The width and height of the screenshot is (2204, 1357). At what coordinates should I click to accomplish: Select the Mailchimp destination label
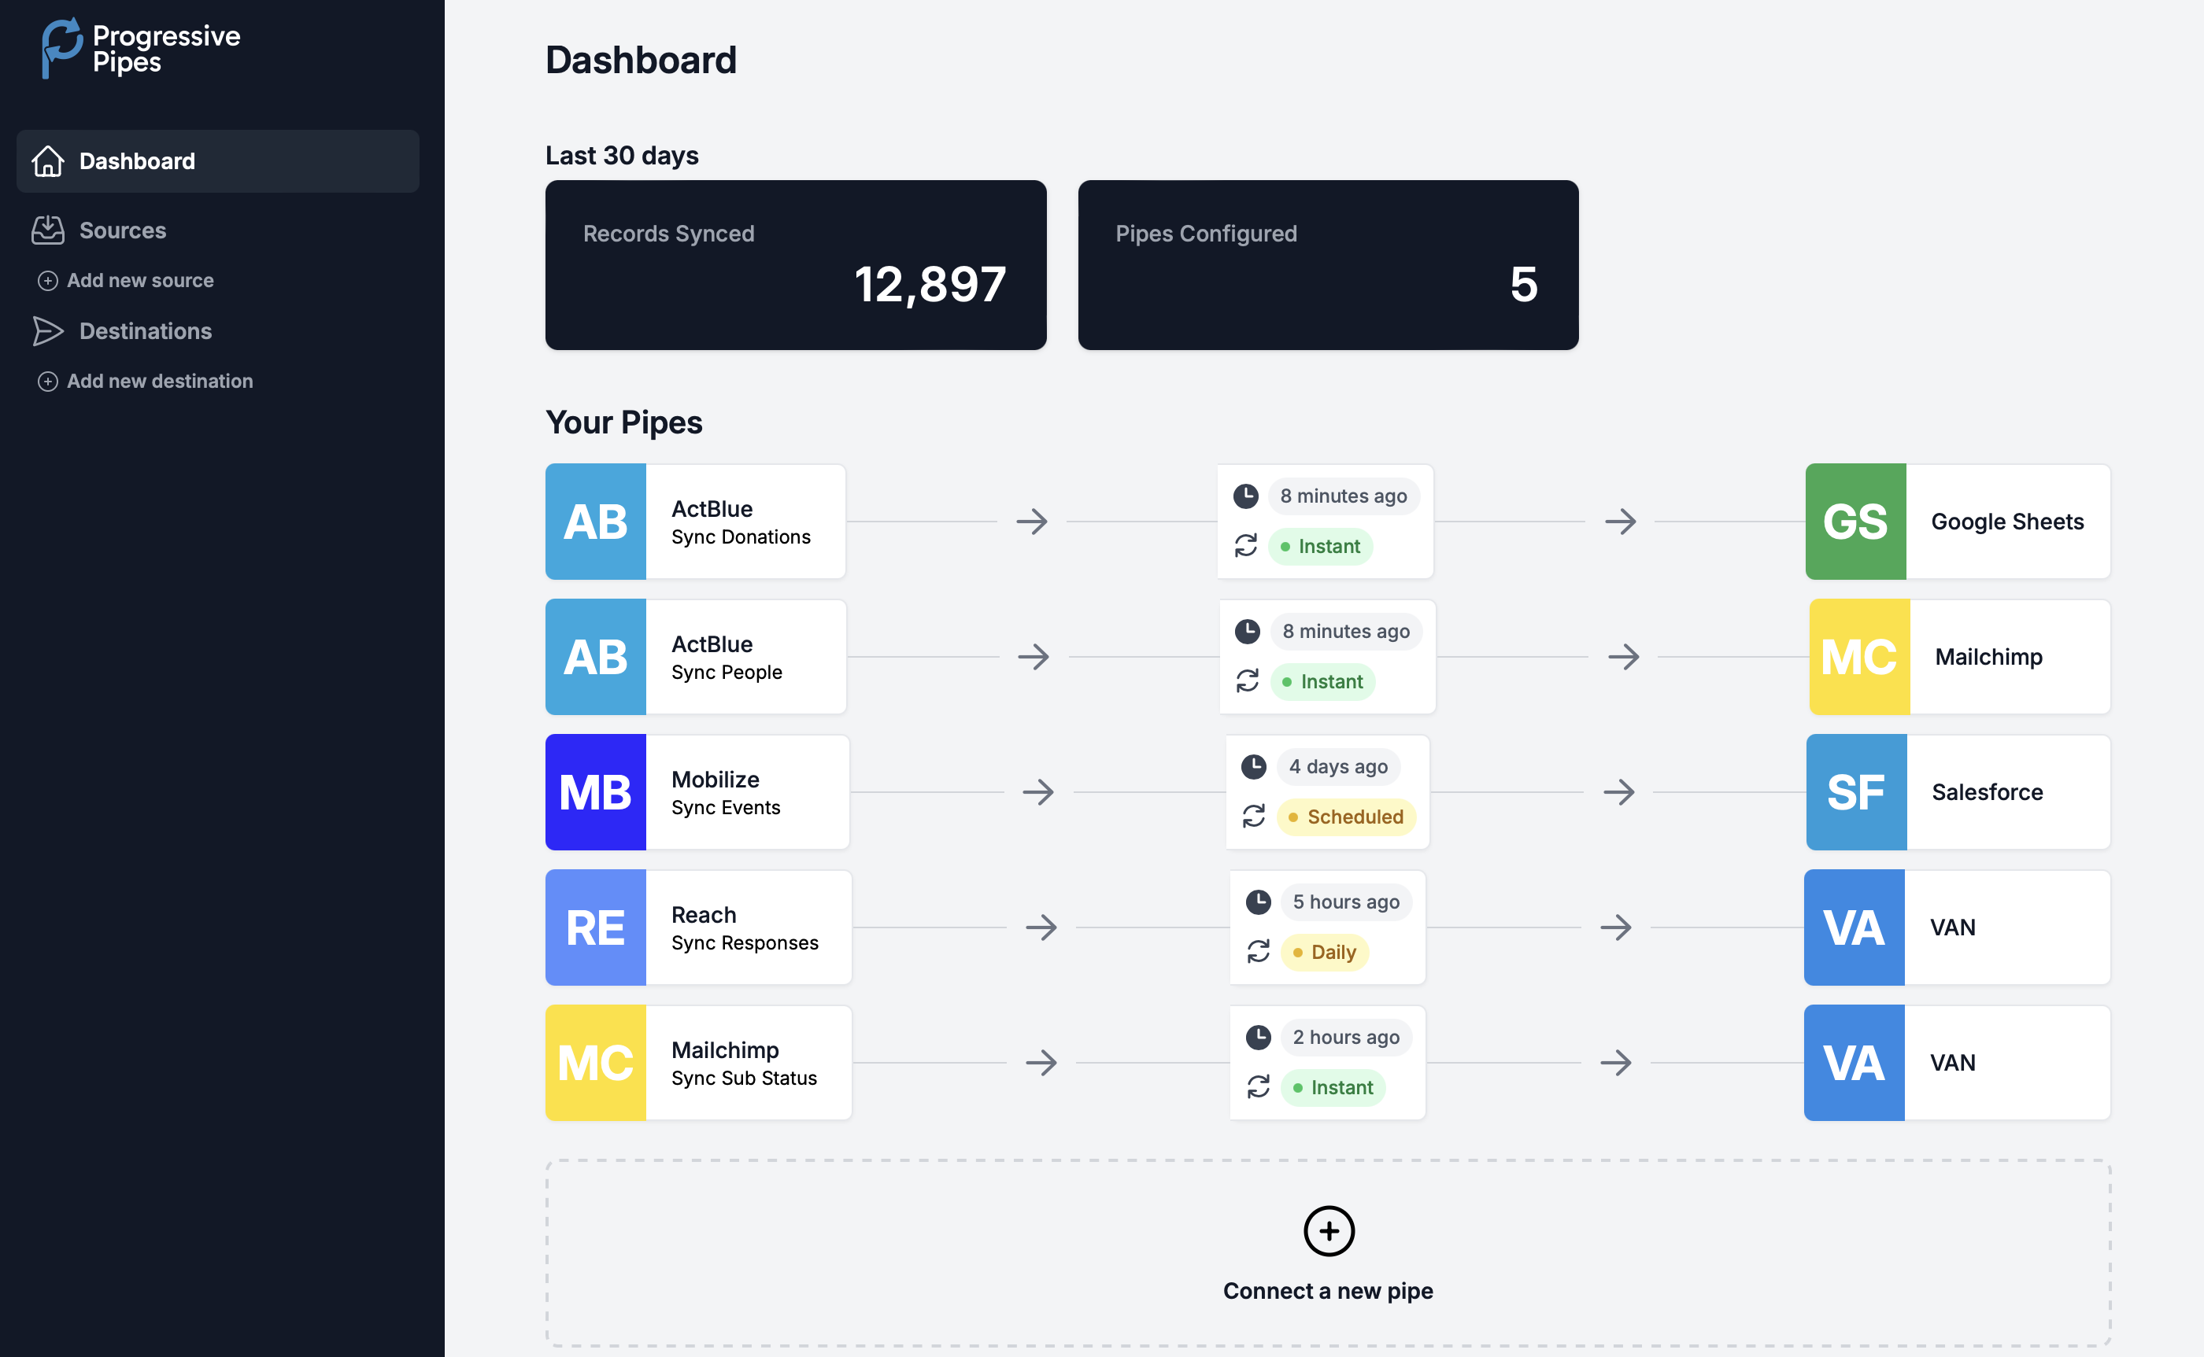click(x=1988, y=657)
